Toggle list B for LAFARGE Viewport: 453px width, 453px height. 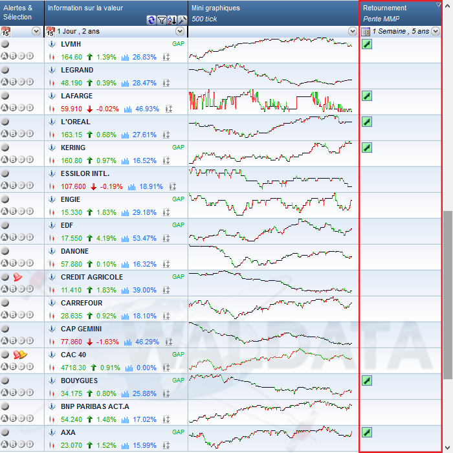pos(13,108)
